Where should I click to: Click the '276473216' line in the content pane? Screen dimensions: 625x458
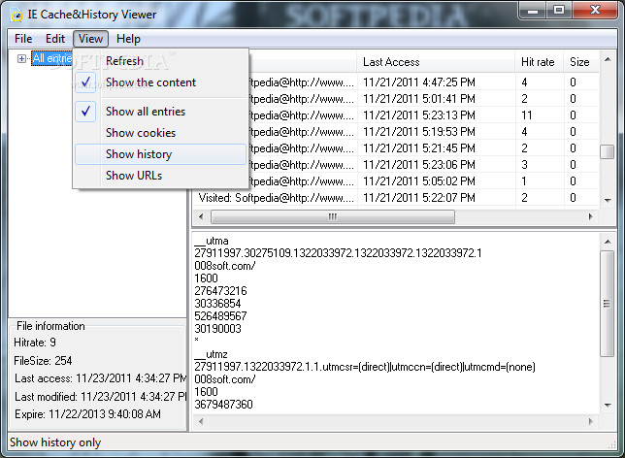click(220, 291)
